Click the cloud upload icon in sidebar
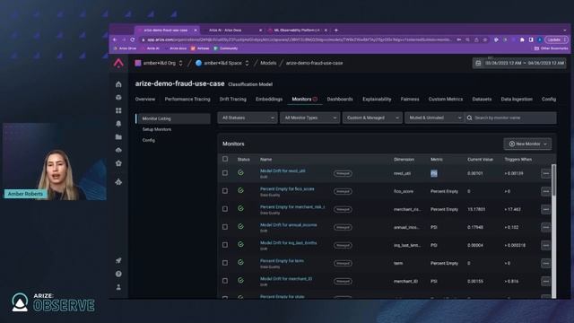This screenshot has height=323, width=574. [x=118, y=150]
